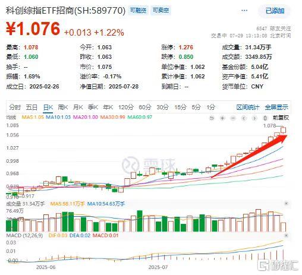Viewport: 302px width, 275px height.
Task: Switch to the 1分 chart tab
Action: (x=210, y=107)
